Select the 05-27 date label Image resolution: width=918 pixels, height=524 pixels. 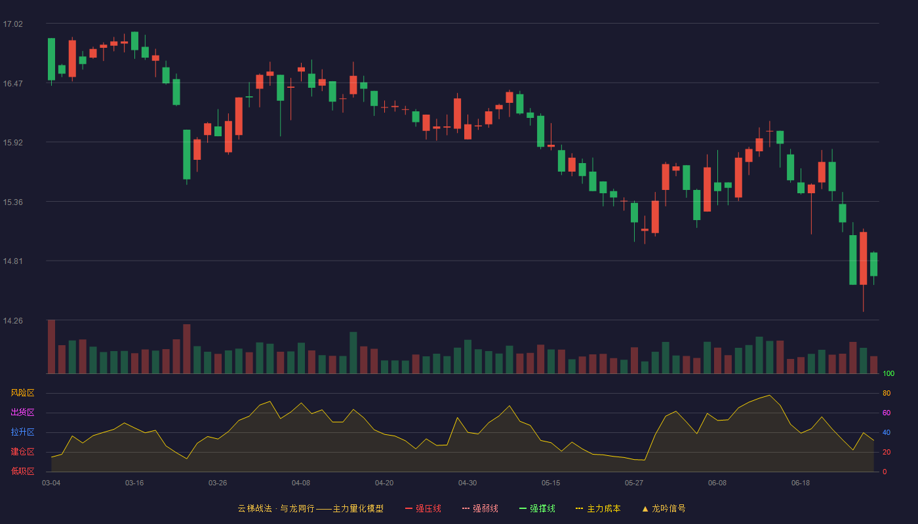(x=634, y=483)
